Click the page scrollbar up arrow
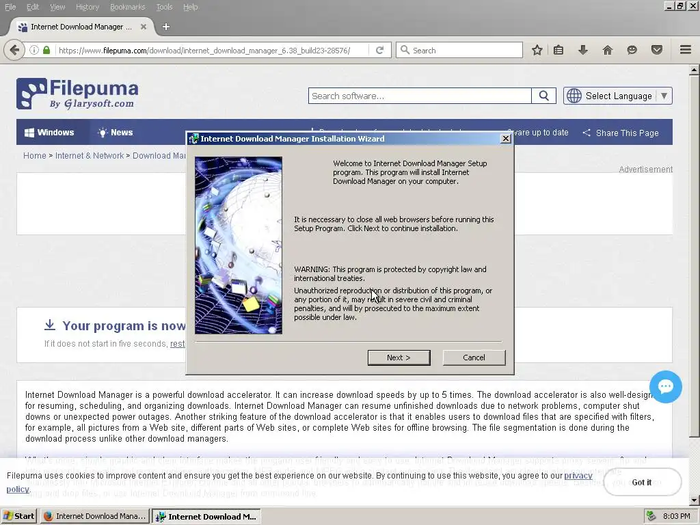Image resolution: width=700 pixels, height=525 pixels. point(695,70)
